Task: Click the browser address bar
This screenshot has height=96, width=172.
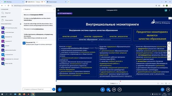Action: (83, 6)
